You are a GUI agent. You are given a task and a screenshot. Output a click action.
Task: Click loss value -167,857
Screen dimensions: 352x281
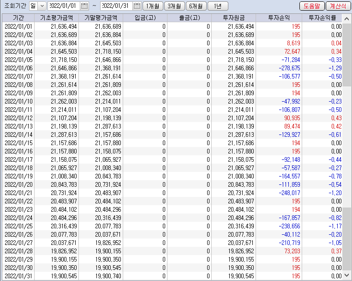(289, 218)
